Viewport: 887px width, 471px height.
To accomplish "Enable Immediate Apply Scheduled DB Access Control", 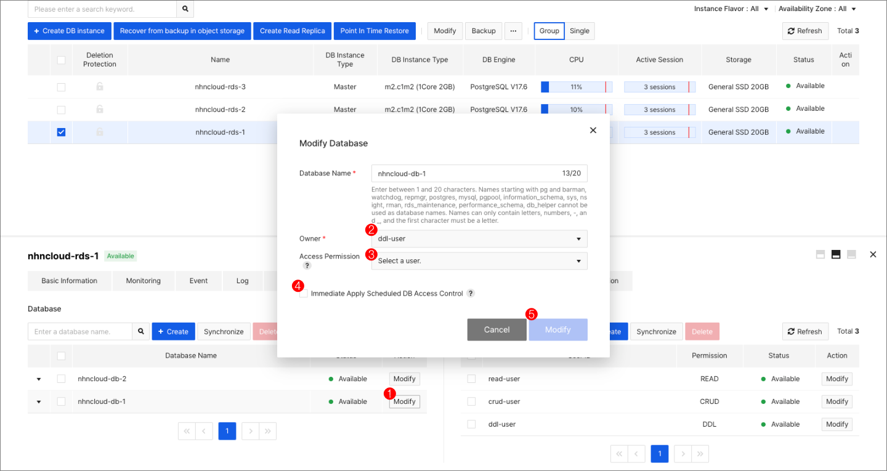I will coord(303,292).
